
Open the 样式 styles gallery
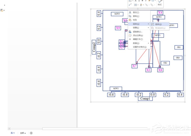click(160, 3)
